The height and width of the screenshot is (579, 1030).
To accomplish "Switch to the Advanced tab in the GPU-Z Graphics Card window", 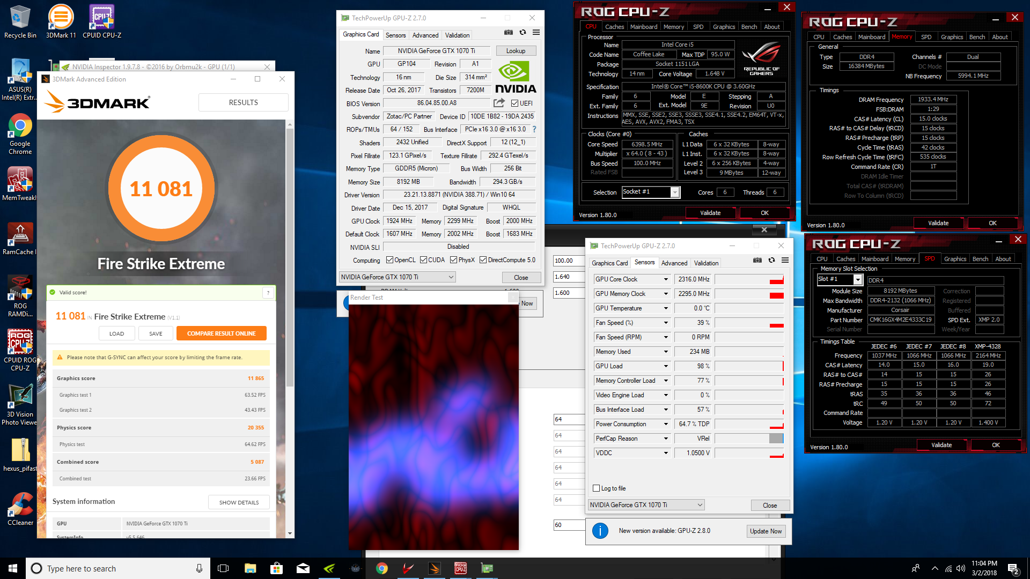I will 425,35.
